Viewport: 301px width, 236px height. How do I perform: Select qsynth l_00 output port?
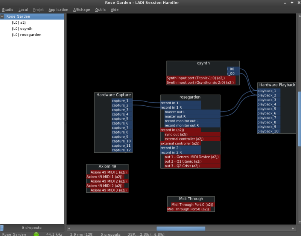point(233,69)
